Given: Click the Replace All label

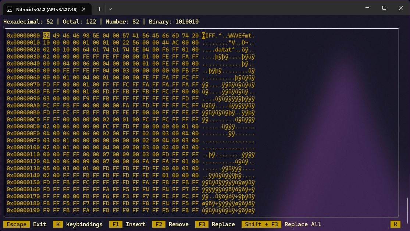Looking at the screenshot, I should coord(303,224).
